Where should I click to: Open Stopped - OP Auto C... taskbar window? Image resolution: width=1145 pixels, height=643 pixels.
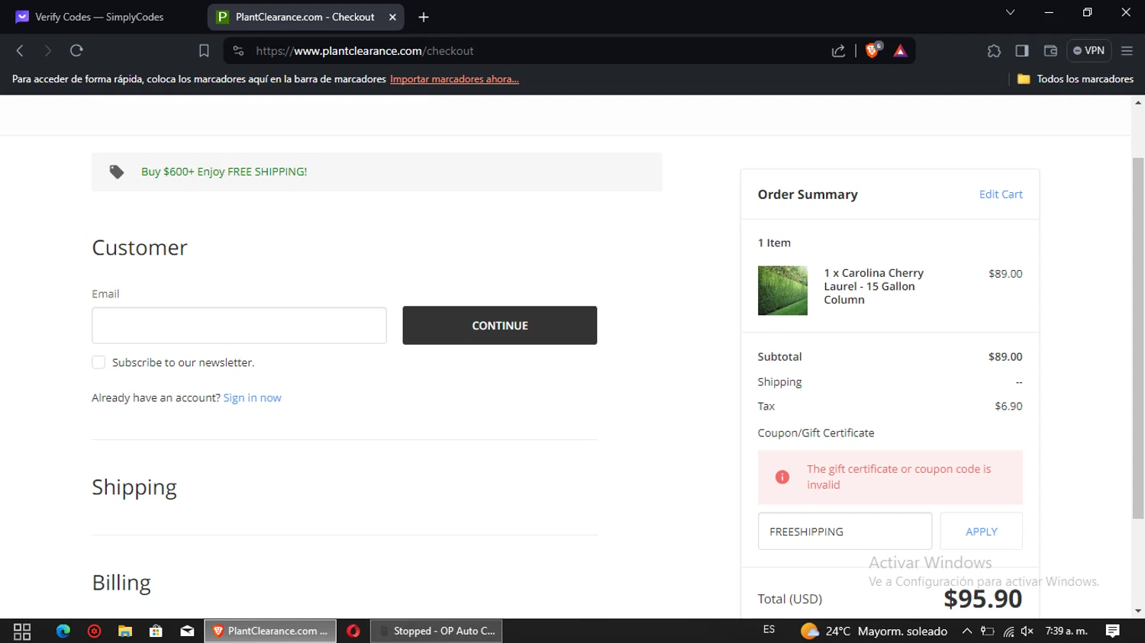(x=437, y=631)
